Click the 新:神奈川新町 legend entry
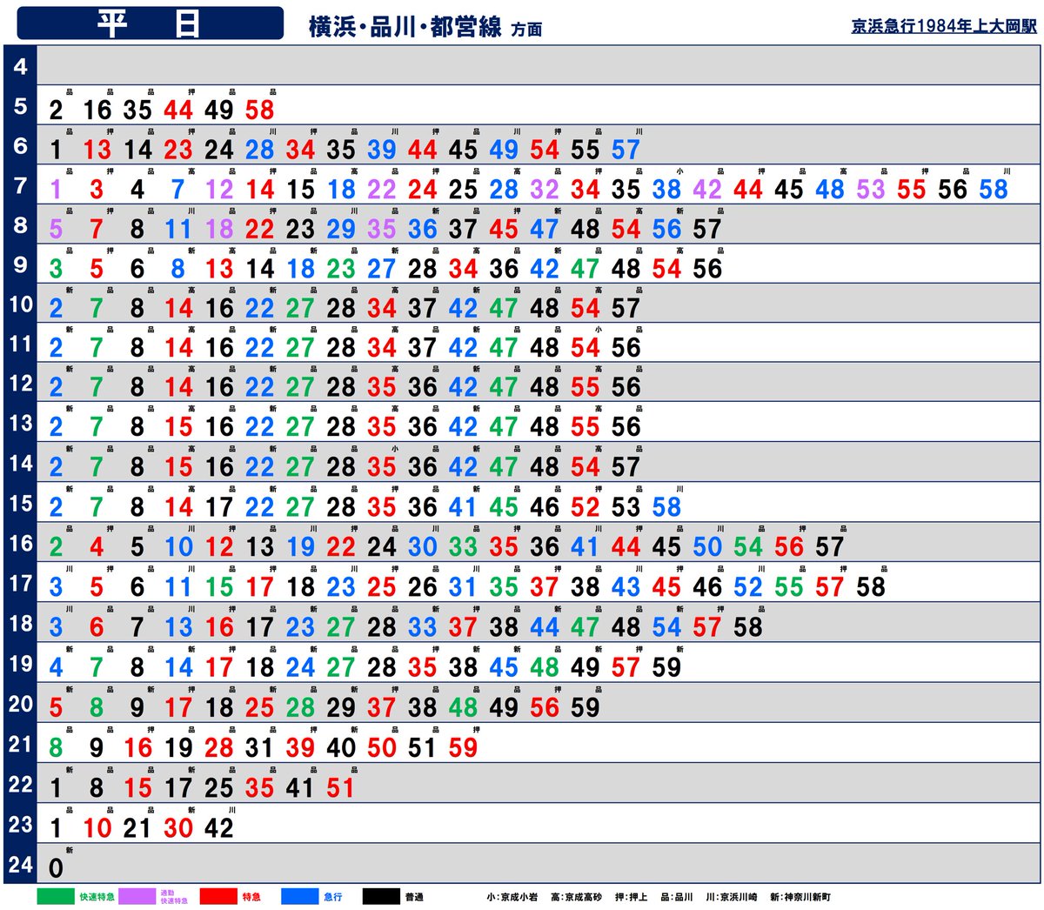Image resolution: width=1044 pixels, height=910 pixels. (800, 897)
